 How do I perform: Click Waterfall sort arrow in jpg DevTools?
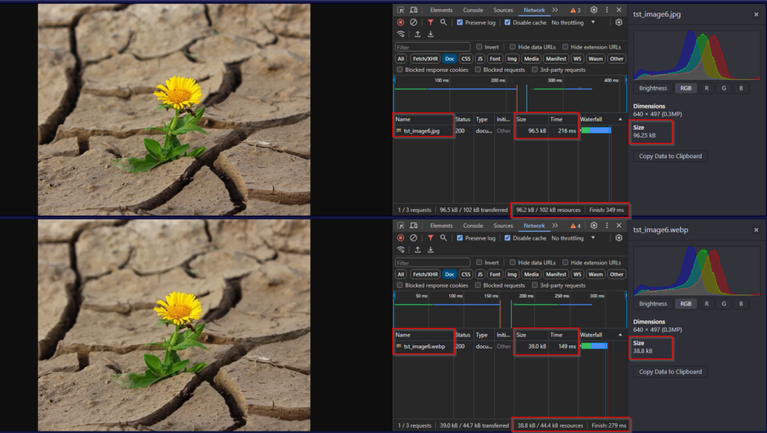[620, 119]
